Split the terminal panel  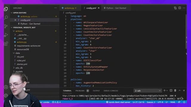[x=171, y=90]
